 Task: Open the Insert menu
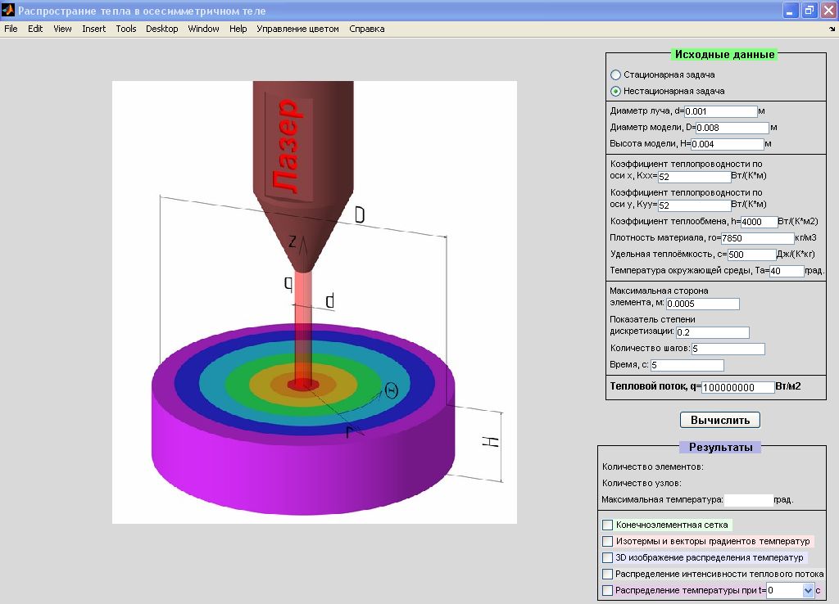[93, 29]
